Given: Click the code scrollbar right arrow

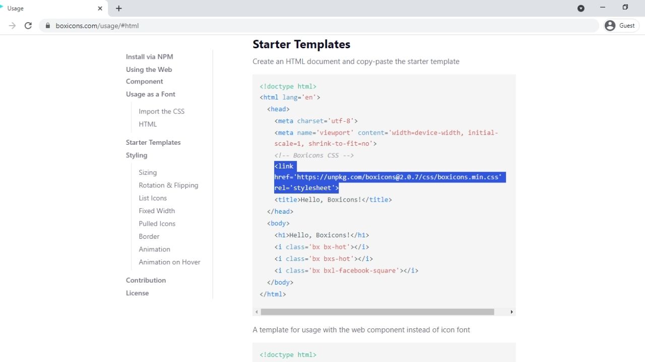Looking at the screenshot, I should click(x=511, y=312).
